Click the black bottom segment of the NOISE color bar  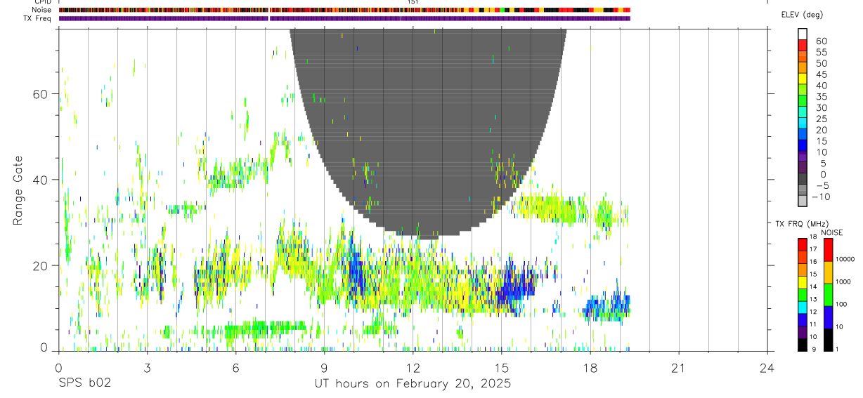[829, 340]
